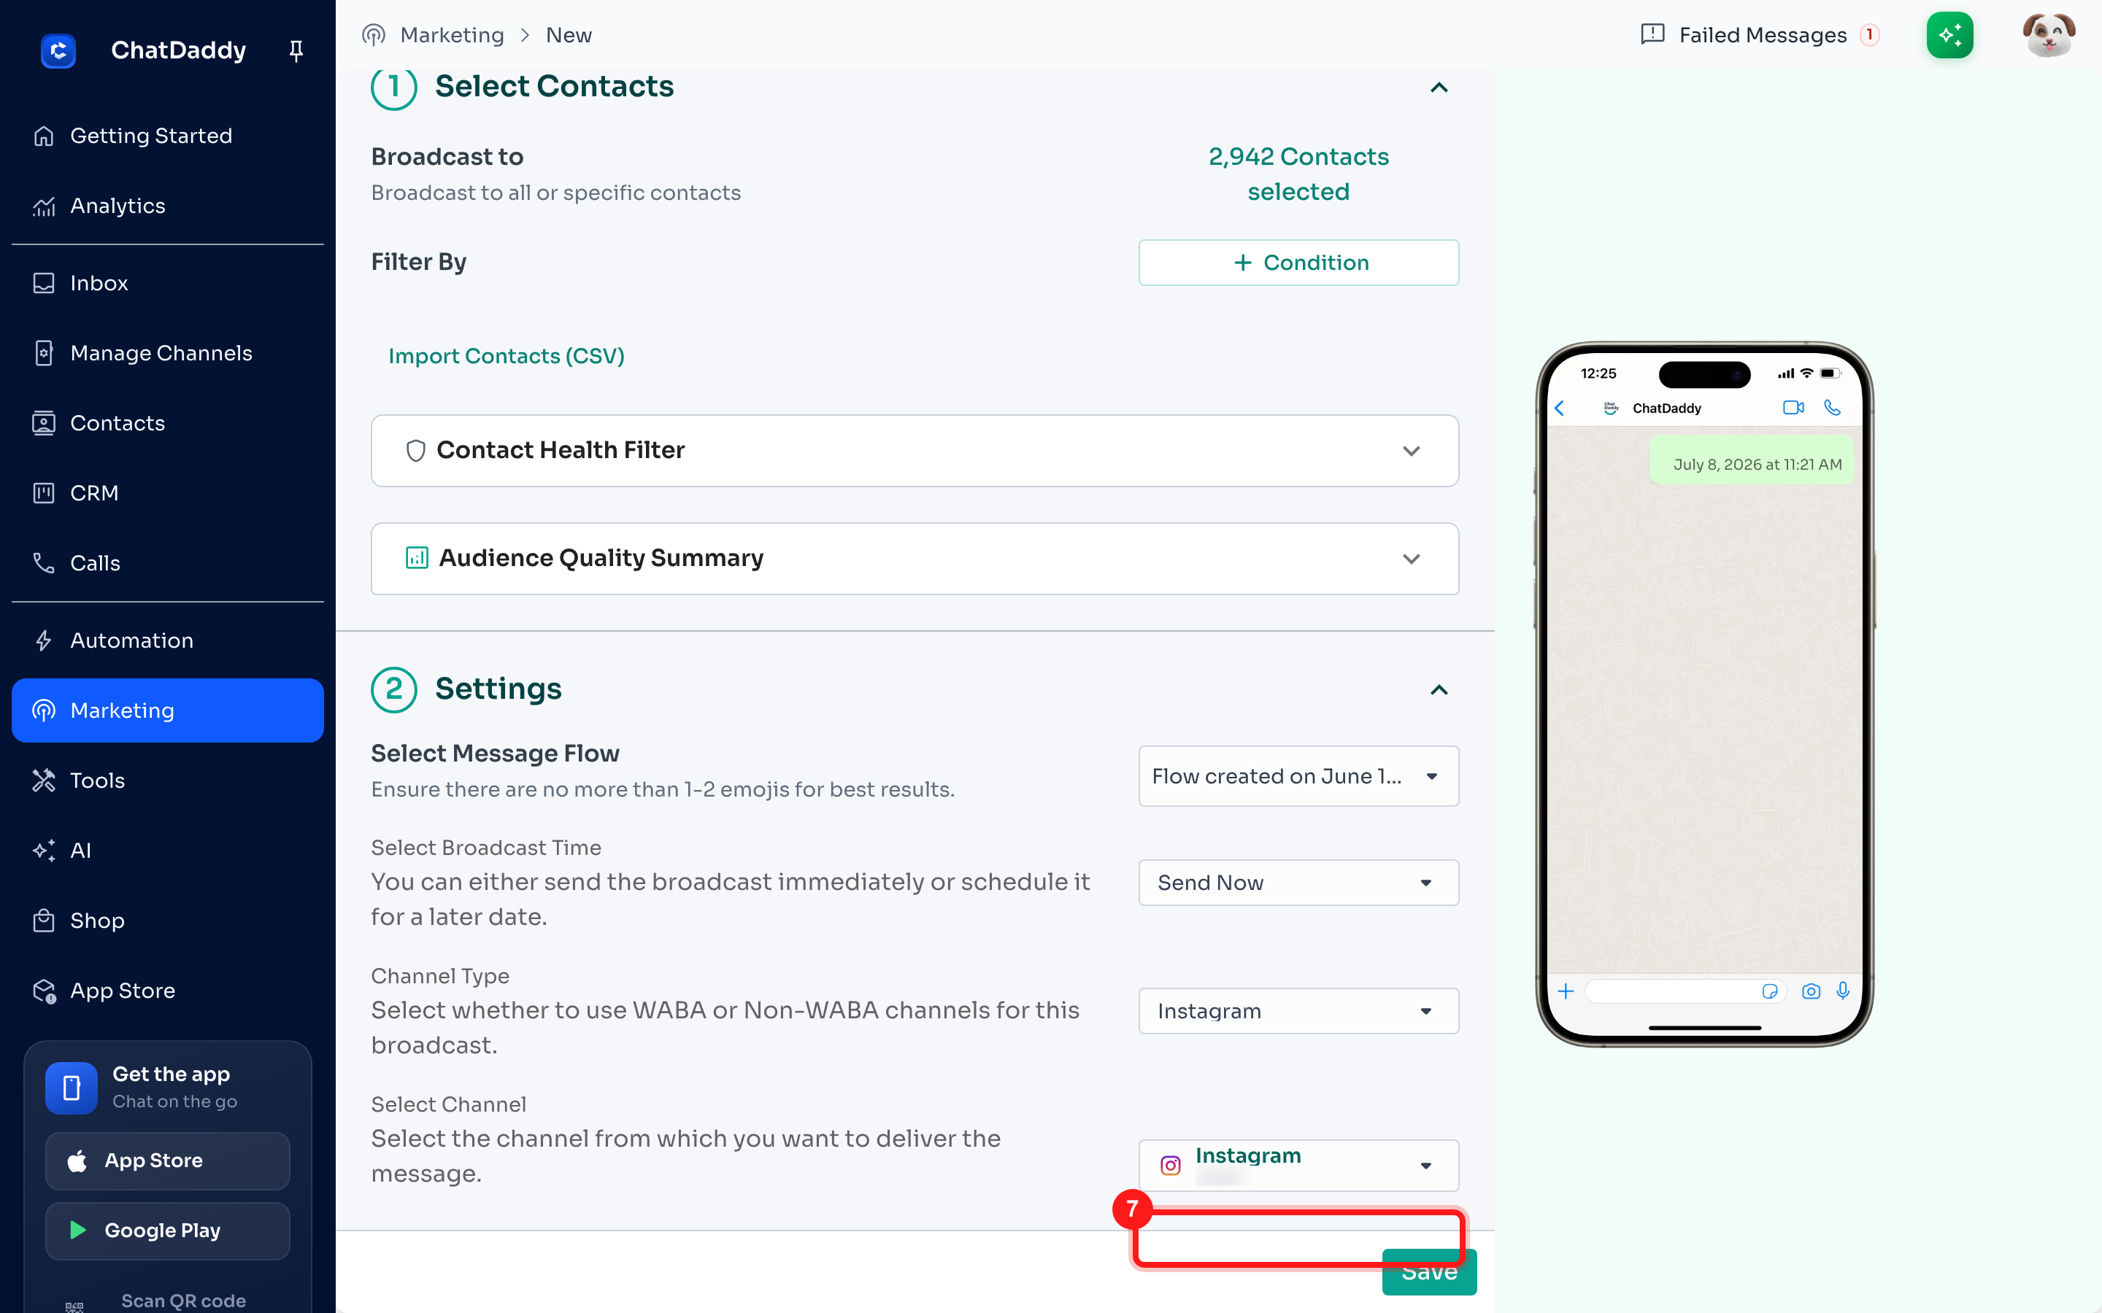Click the Broadcast to heading
Image resolution: width=2102 pixels, height=1313 pixels.
447,156
